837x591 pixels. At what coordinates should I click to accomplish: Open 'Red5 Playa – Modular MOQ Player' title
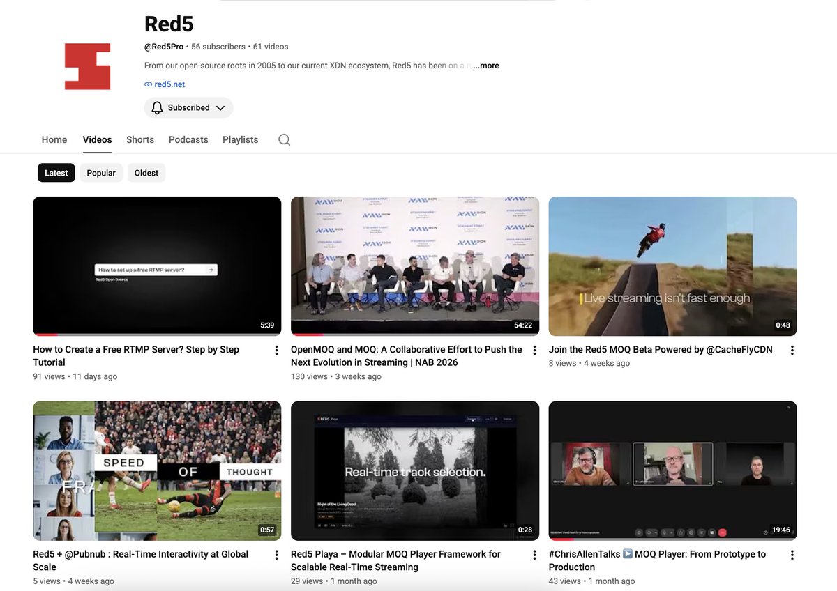[395, 560]
